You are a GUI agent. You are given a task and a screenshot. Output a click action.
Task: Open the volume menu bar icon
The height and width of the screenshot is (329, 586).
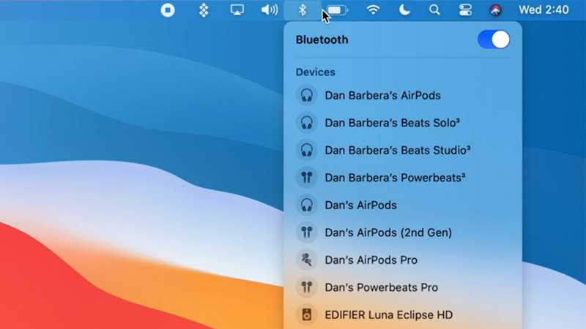[270, 10]
